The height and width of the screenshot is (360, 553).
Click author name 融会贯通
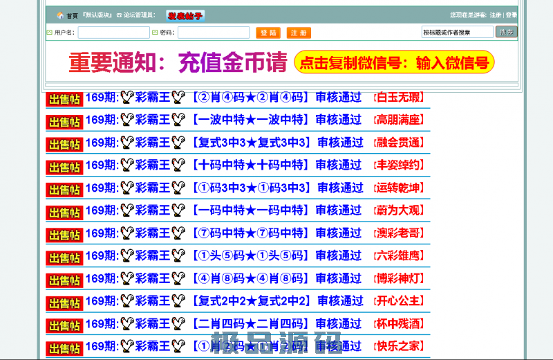coord(399,143)
